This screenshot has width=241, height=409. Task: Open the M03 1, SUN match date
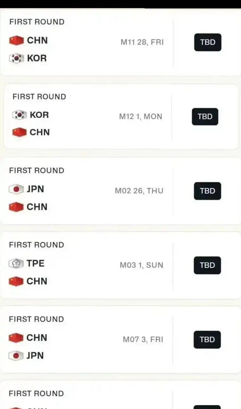pos(141,265)
